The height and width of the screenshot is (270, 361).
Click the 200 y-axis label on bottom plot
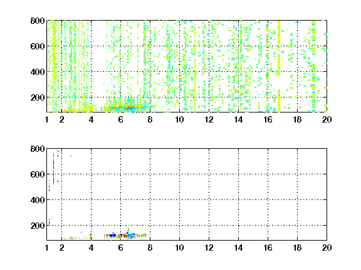tap(38, 226)
